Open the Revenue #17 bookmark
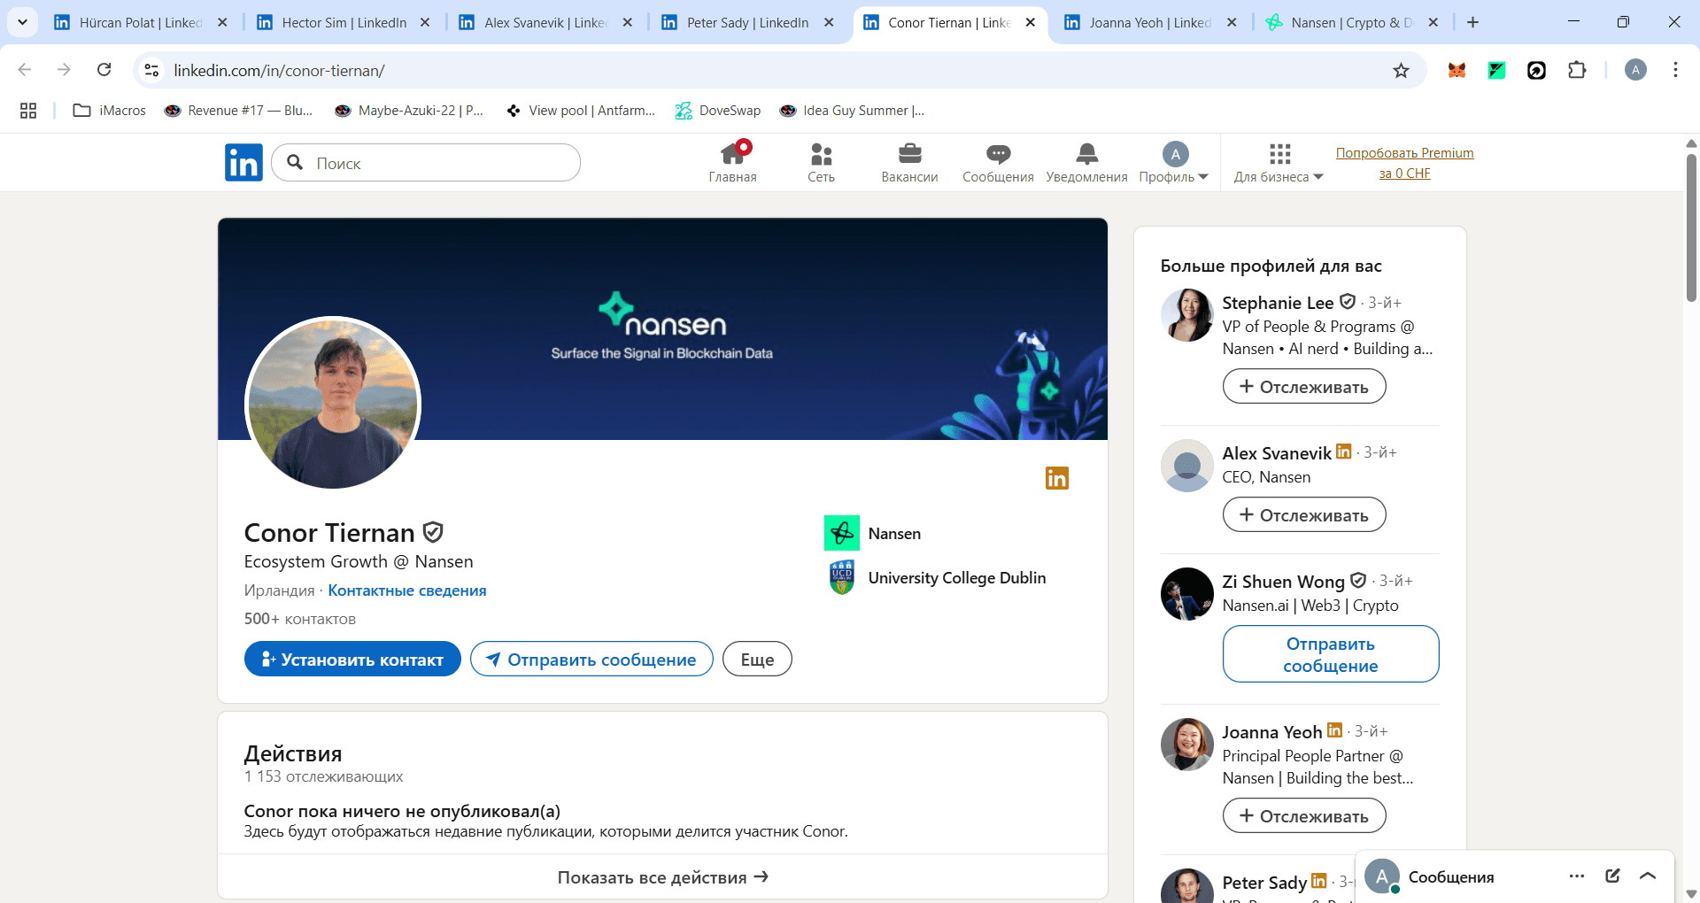The height and width of the screenshot is (903, 1700). (239, 111)
